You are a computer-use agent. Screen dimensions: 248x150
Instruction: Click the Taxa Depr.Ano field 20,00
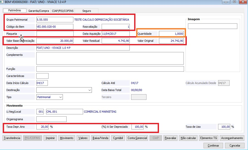42,127
